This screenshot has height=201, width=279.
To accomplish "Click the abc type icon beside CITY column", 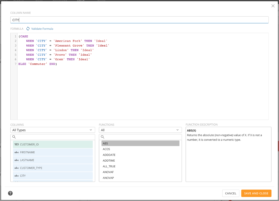I will click(x=17, y=176).
